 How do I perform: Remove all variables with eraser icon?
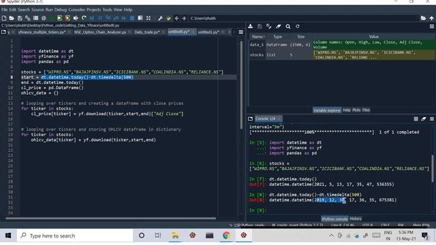pyautogui.click(x=279, y=27)
